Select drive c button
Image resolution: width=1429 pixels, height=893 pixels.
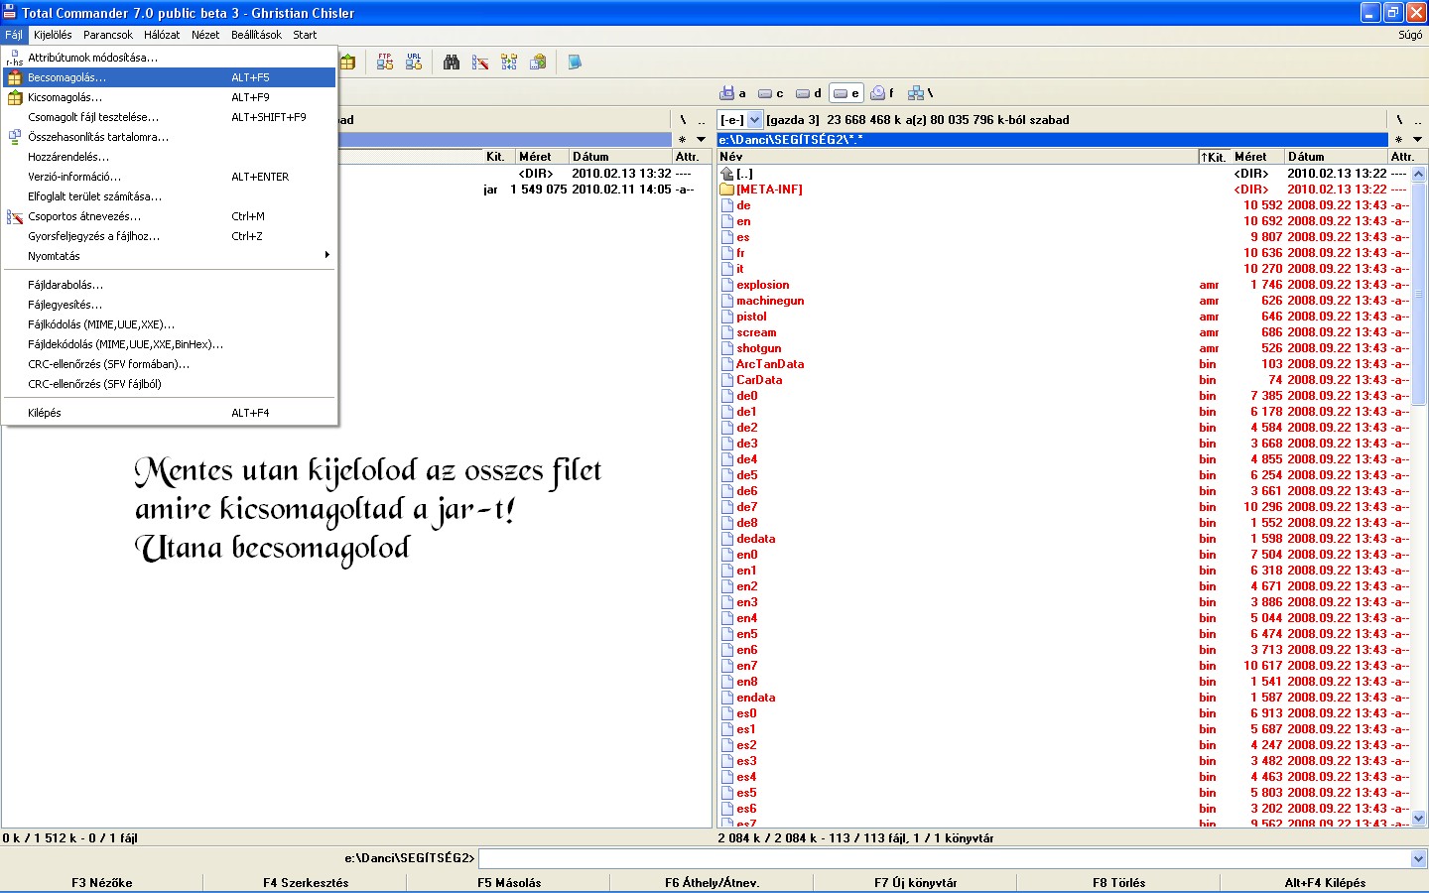click(771, 93)
